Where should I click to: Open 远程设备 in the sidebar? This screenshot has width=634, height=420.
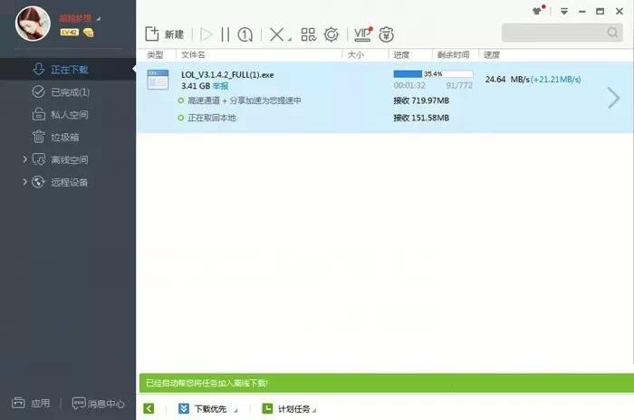coord(68,182)
